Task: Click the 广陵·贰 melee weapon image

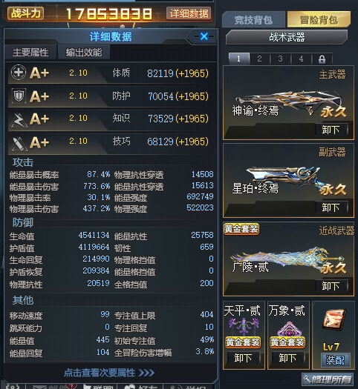Action: tap(287, 259)
